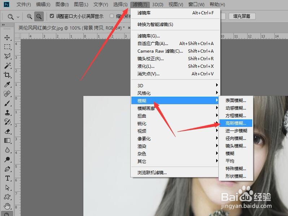
Task: Choose 液化(L)... menu item
Action: (x=175, y=66)
